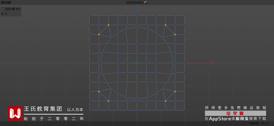Click the 王氏教育集团 text
Viewport: 274px width, 126px height.
point(43,109)
